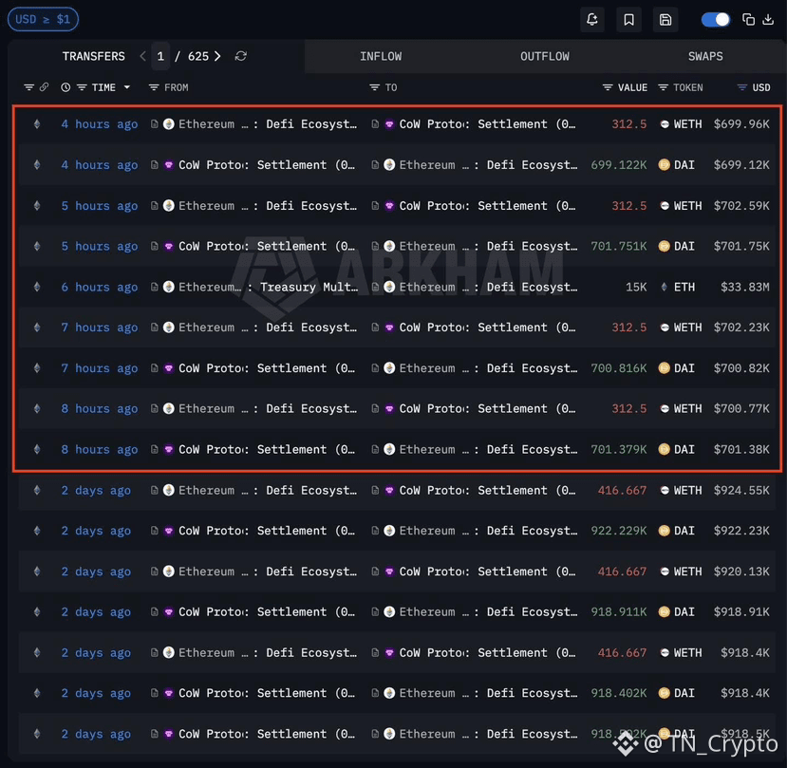Go to the previous transfers page

coord(143,56)
